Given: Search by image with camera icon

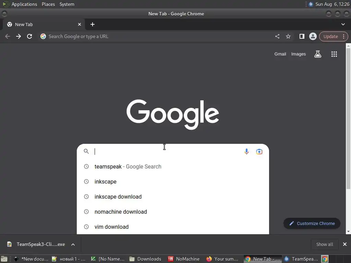Looking at the screenshot, I should click(x=259, y=152).
